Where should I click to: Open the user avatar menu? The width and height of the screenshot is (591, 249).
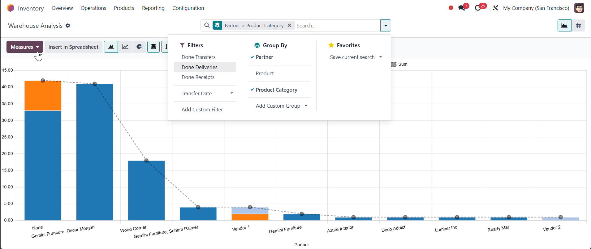click(579, 8)
